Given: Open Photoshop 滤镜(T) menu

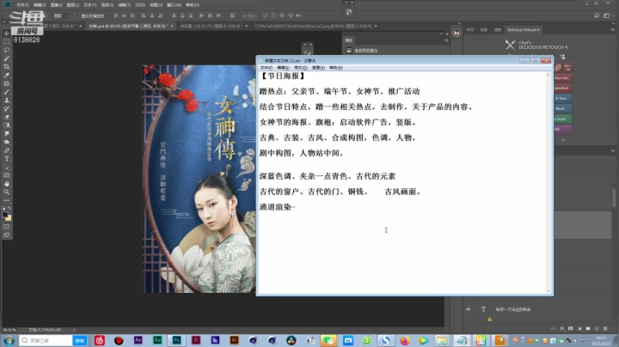Looking at the screenshot, I should coord(125,5).
